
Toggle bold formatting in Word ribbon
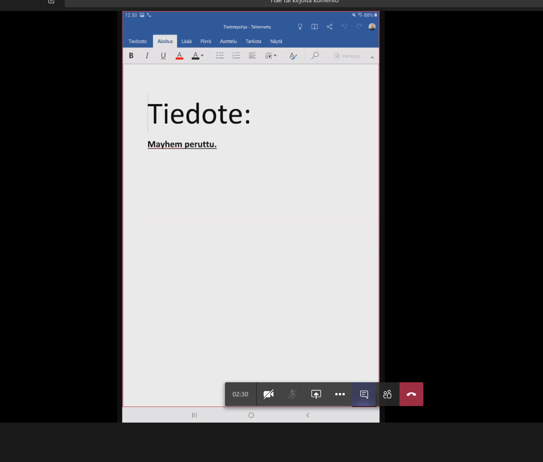pyautogui.click(x=131, y=56)
